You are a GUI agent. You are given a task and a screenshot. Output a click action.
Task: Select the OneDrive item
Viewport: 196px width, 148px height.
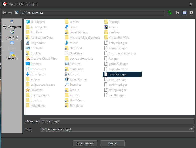(74, 53)
